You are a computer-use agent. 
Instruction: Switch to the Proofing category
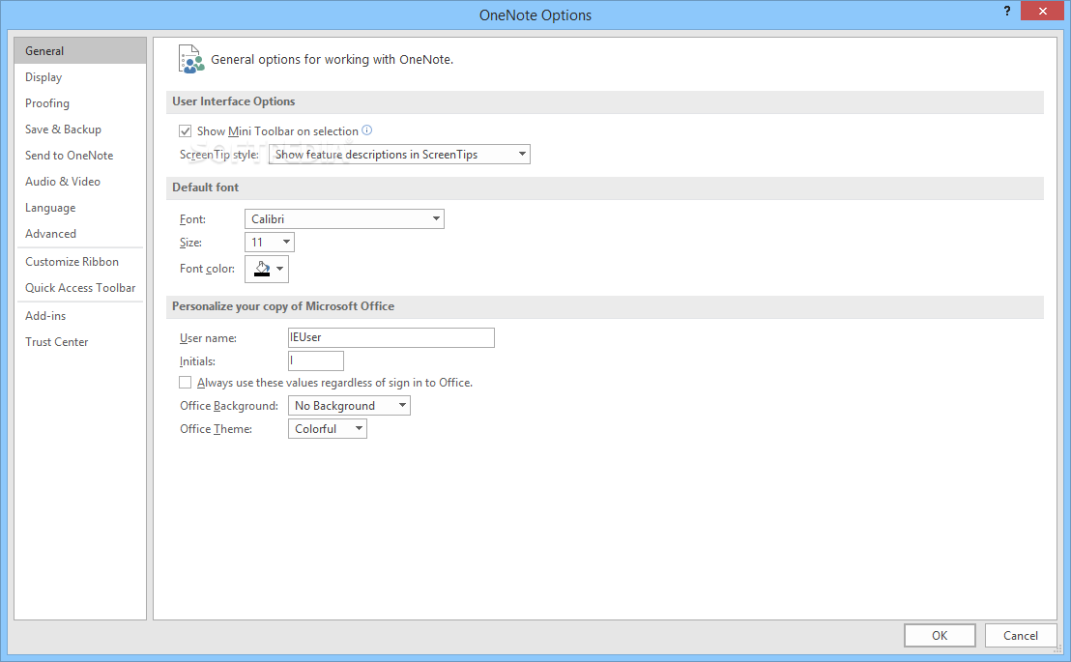click(x=80, y=103)
